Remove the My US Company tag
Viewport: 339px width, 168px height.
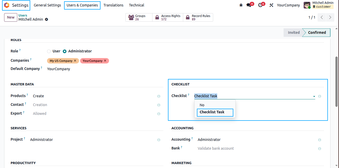tap(75, 61)
